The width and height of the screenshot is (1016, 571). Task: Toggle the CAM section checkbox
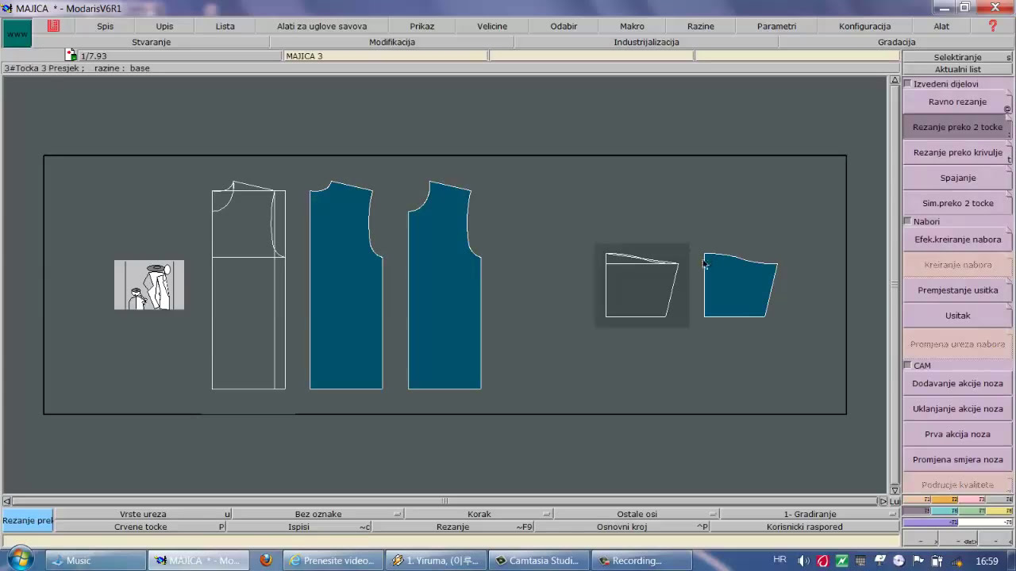(908, 366)
